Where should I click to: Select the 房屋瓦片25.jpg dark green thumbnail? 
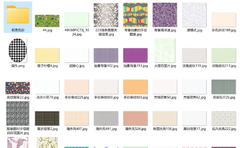(x=223, y=87)
